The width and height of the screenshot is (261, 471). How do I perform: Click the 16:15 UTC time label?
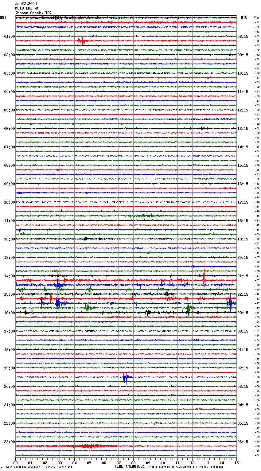[x=243, y=184]
